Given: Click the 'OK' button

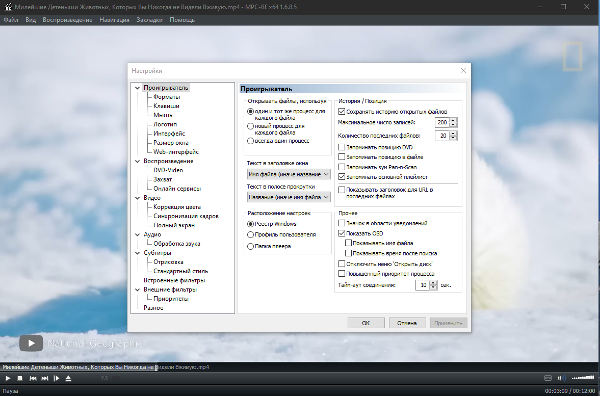Looking at the screenshot, I should (x=366, y=323).
